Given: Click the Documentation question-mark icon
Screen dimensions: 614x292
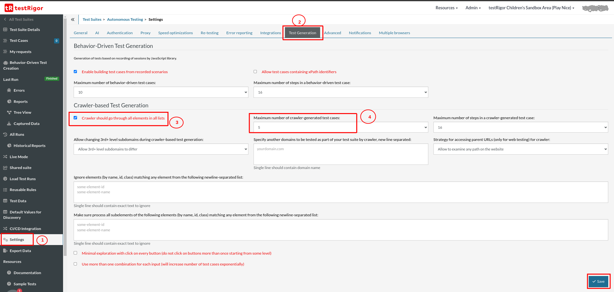Looking at the screenshot, I should (x=9, y=273).
